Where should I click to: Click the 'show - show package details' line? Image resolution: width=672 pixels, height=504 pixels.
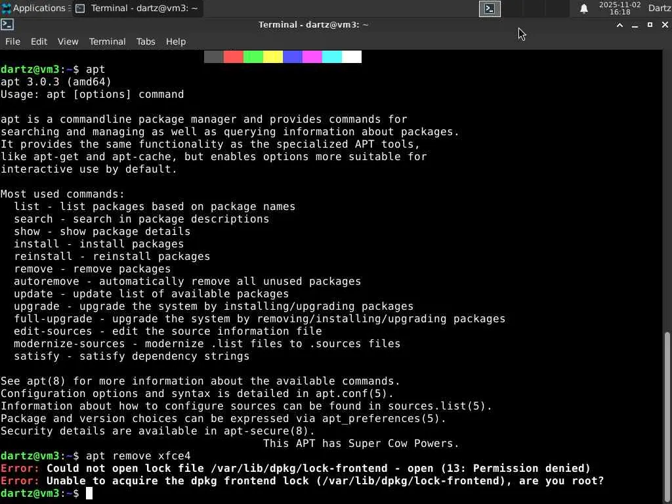pyautogui.click(x=102, y=232)
